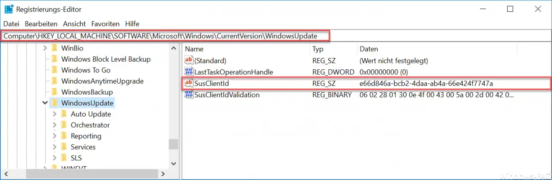
Task: Expand the Auto Update subkey
Action: [x=54, y=114]
